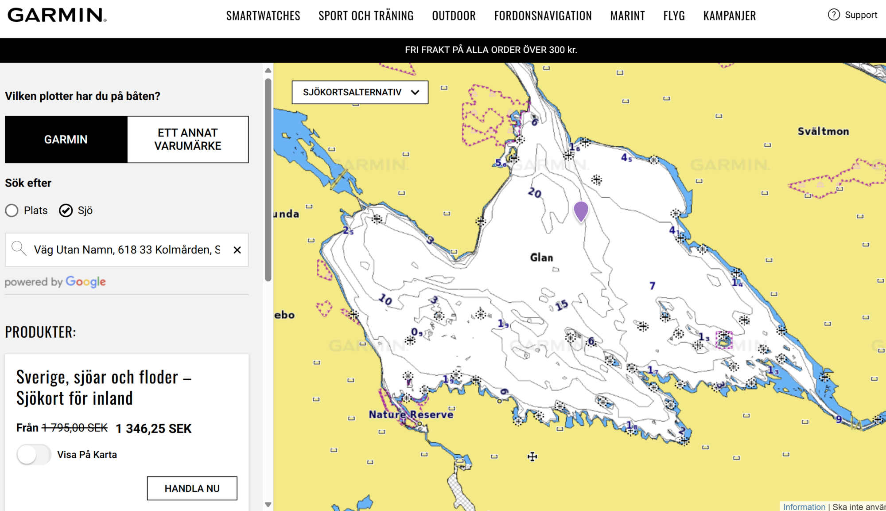
Task: Open the Marint menu
Action: 627,16
